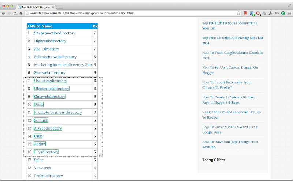This screenshot has height=183, width=293.
Task: Open the AdBlock stop-hand extension
Action: (x=259, y=13)
